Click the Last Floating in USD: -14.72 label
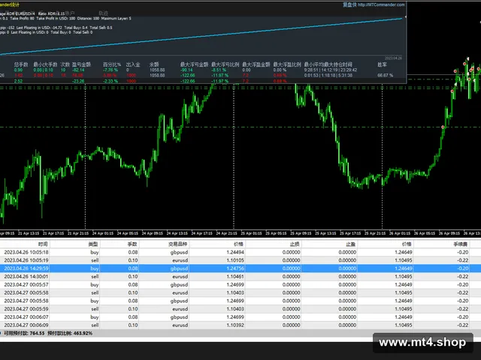 click(x=39, y=28)
